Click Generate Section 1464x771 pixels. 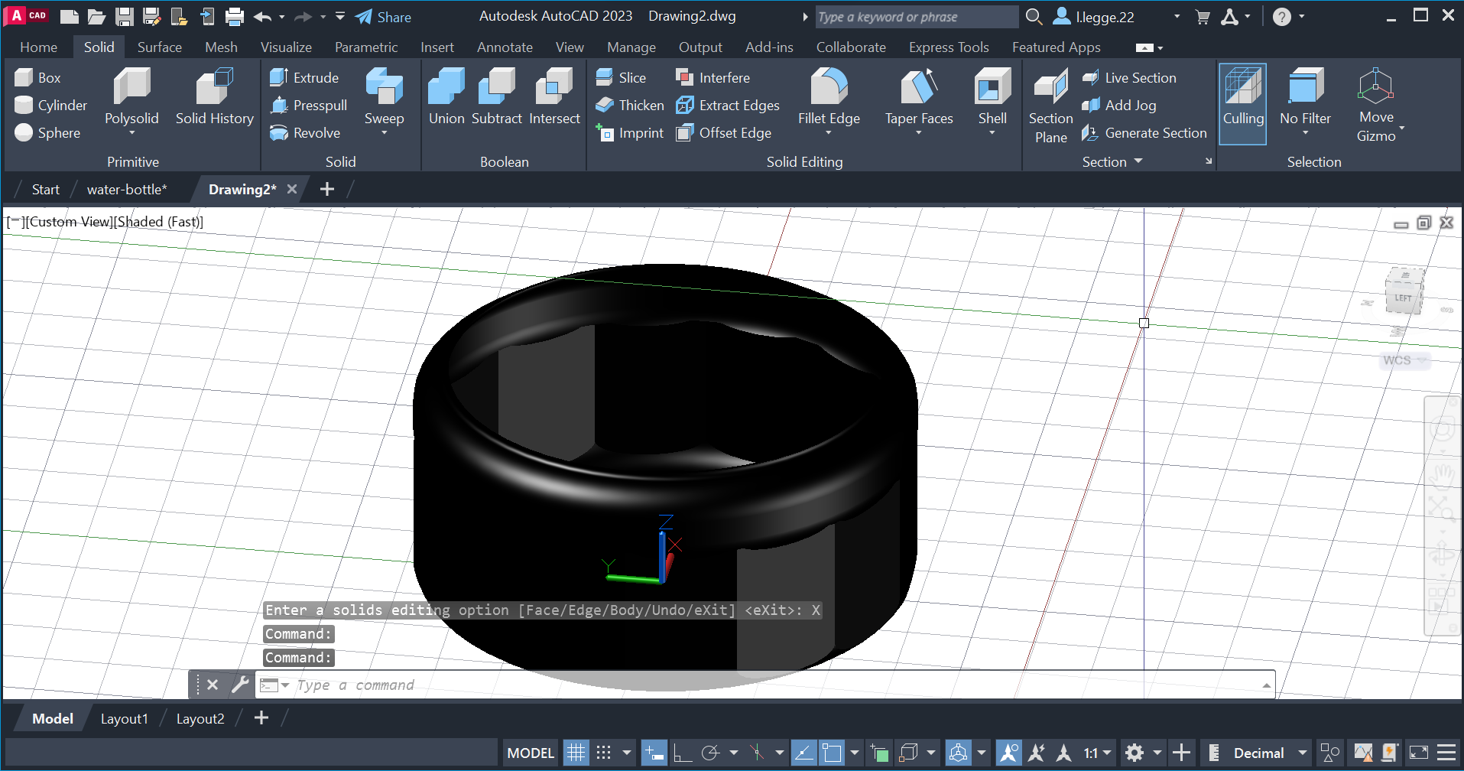coord(1144,132)
